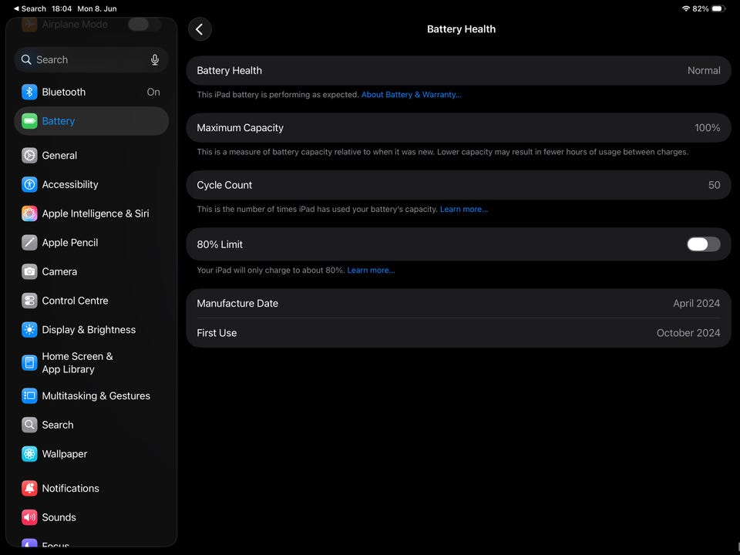Tap the battery indicator in status bar
This screenshot has width=740, height=555.
coord(718,8)
